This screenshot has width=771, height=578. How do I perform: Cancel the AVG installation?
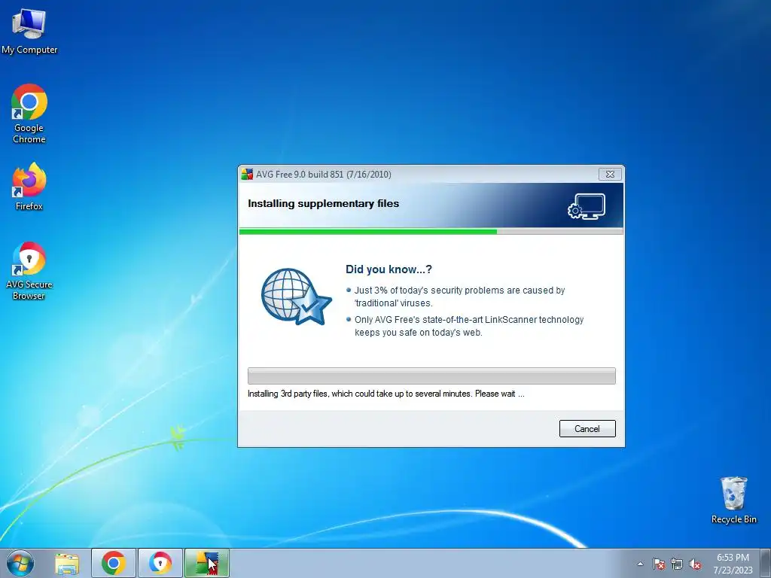(587, 428)
